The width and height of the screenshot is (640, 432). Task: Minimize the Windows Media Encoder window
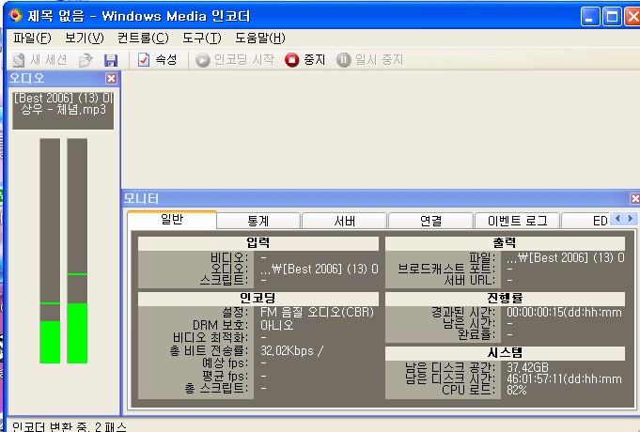tap(590, 17)
